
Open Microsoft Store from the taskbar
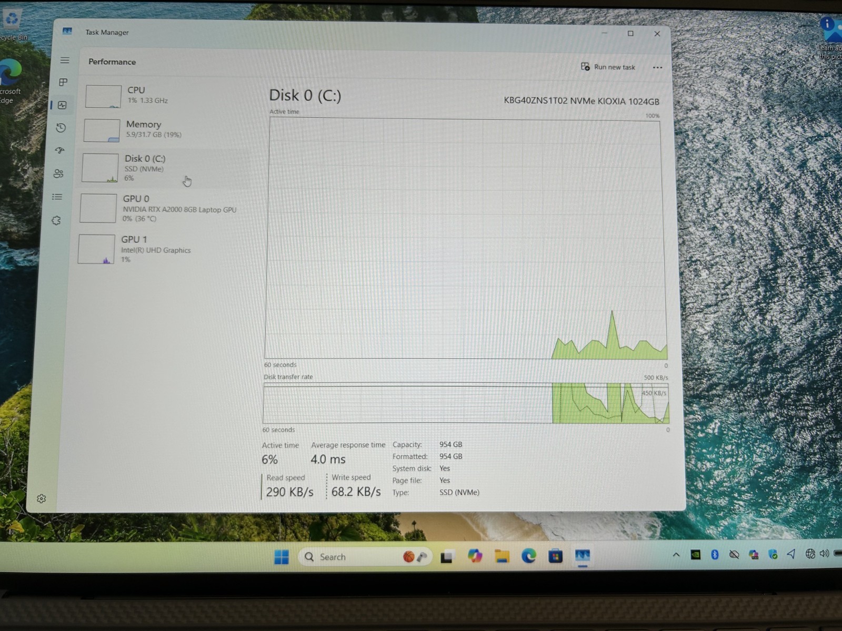click(x=555, y=555)
